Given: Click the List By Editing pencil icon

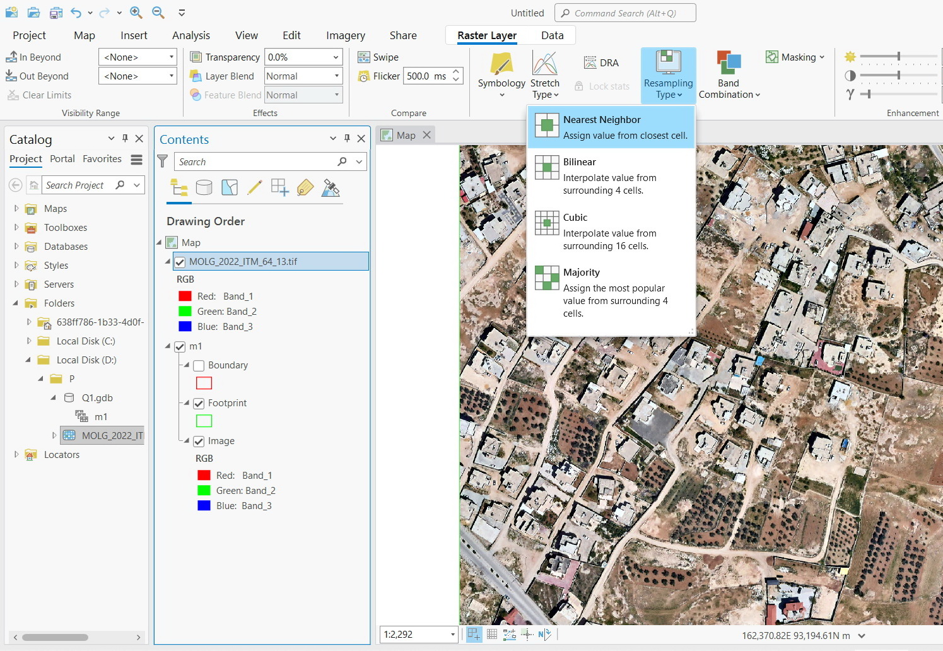Looking at the screenshot, I should [x=255, y=188].
